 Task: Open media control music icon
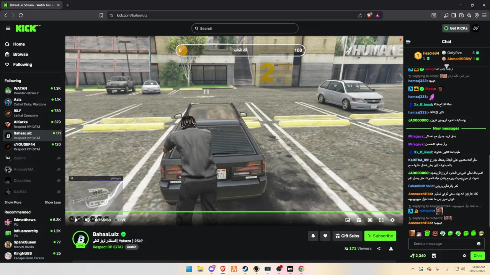446,15
